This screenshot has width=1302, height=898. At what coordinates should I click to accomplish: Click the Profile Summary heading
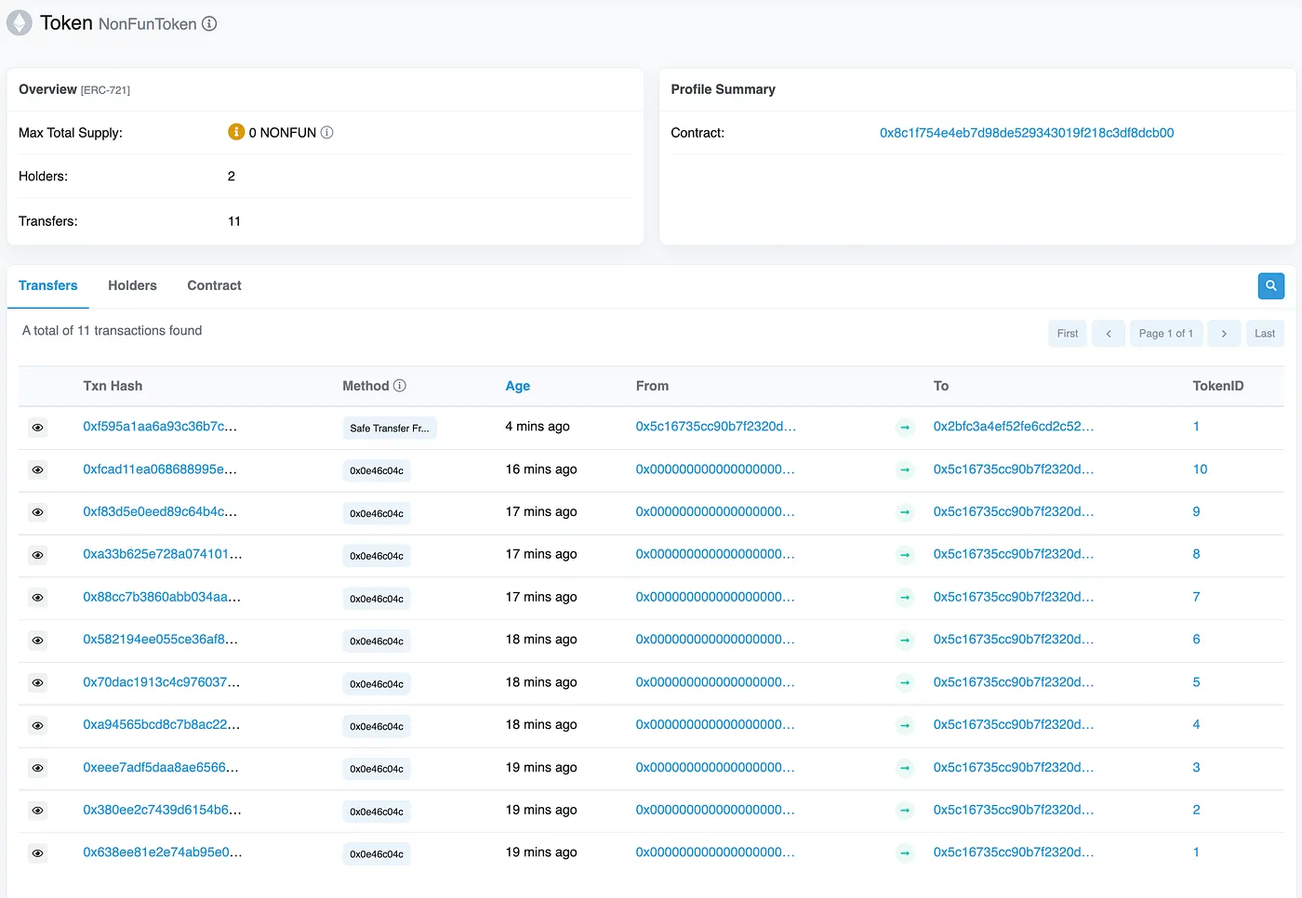tap(724, 89)
